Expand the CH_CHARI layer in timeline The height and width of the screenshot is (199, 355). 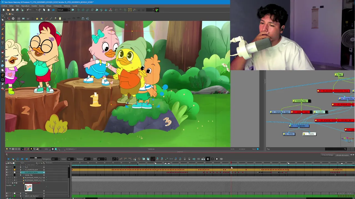point(21,170)
